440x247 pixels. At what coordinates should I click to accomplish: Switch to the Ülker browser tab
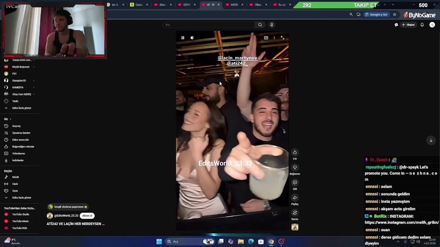(258, 5)
